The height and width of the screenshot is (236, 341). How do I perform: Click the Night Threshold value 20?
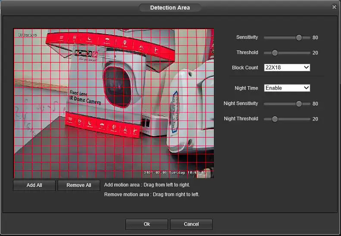[x=315, y=119]
